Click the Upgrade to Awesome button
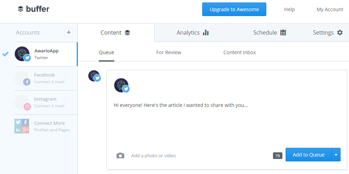Screen dimensions: 349x174 pyautogui.click(x=234, y=9)
